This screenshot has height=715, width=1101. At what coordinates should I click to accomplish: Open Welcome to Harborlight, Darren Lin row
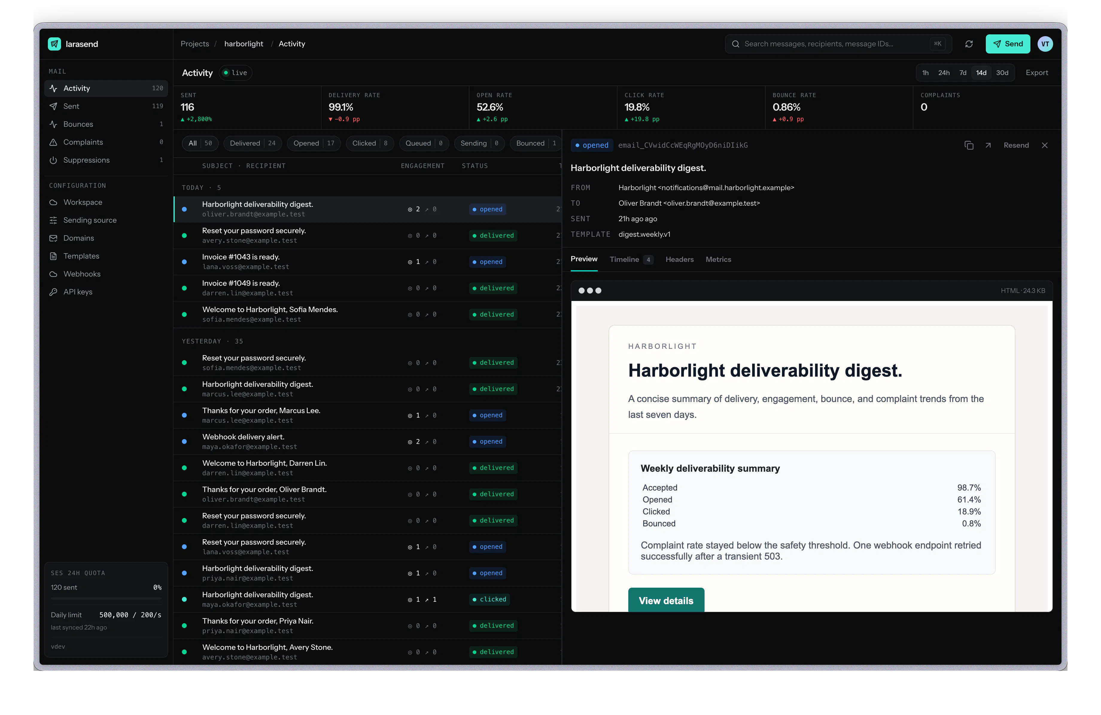pyautogui.click(x=368, y=468)
